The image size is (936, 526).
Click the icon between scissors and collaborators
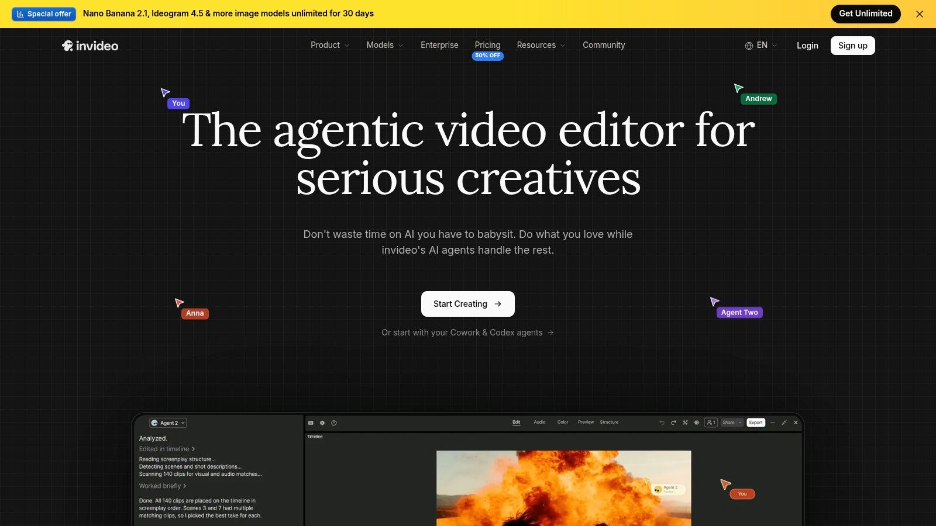pyautogui.click(x=697, y=423)
